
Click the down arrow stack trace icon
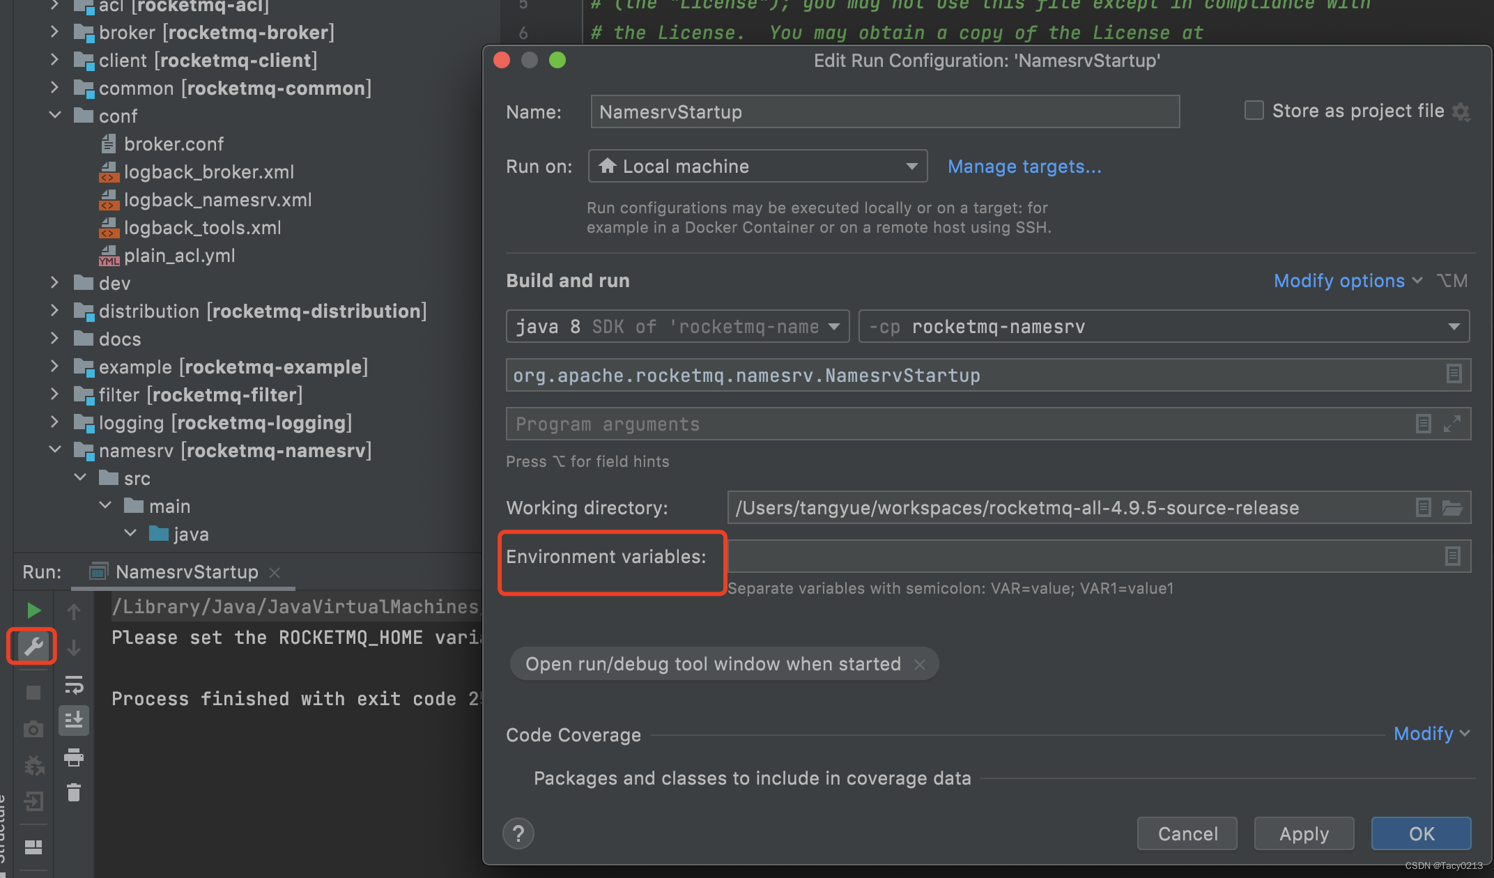(x=74, y=647)
